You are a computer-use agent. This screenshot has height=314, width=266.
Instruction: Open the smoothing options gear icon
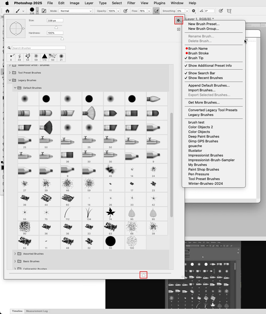(194, 11)
